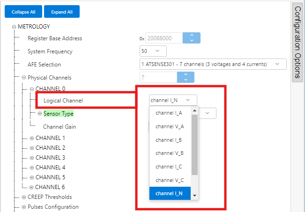This screenshot has width=305, height=212.
Task: Select channel V_A from the list
Action: pyautogui.click(x=170, y=126)
